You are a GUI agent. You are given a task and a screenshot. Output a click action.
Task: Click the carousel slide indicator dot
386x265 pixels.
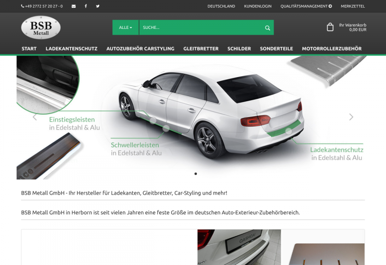pos(195,173)
